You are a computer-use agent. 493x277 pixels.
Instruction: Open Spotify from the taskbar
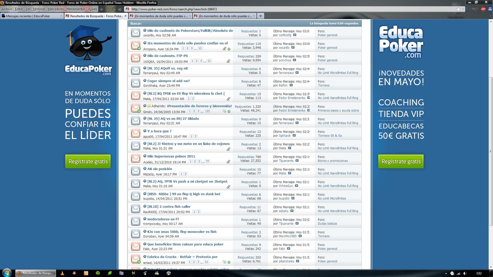pyautogui.click(x=98, y=273)
